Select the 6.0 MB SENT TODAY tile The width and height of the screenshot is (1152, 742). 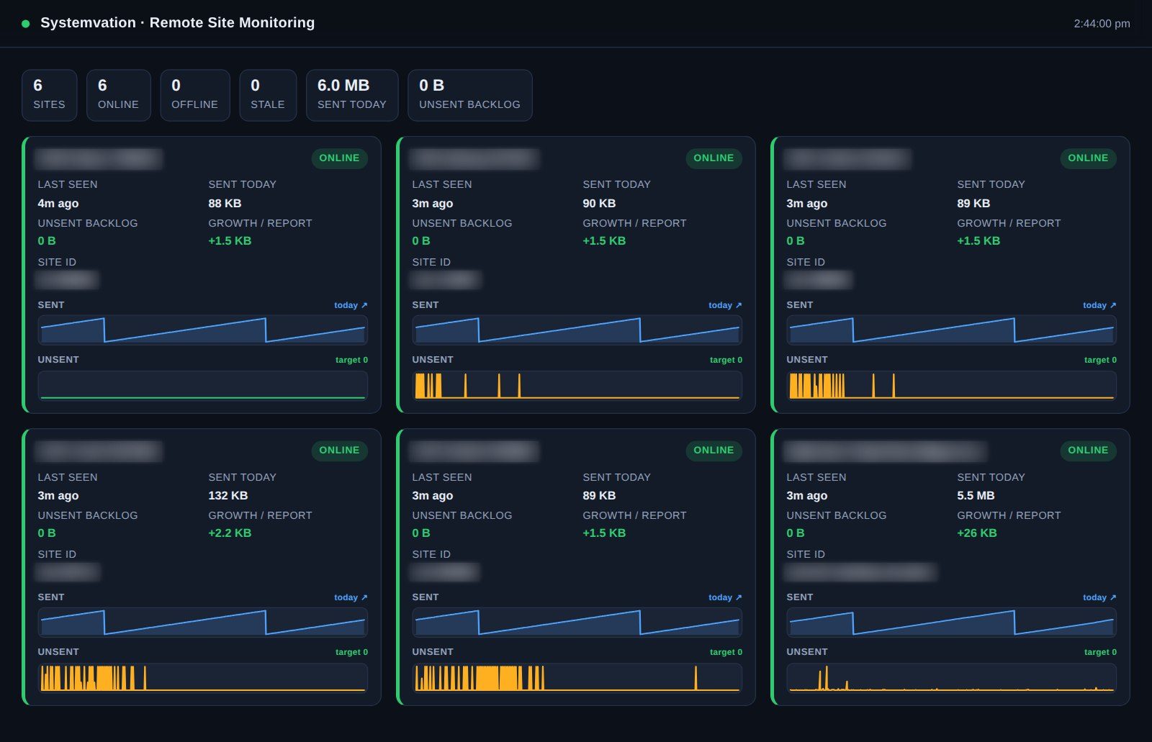pyautogui.click(x=352, y=95)
